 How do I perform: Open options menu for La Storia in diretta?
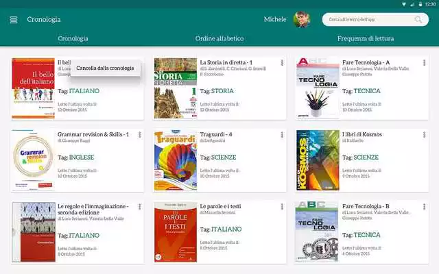point(281,63)
